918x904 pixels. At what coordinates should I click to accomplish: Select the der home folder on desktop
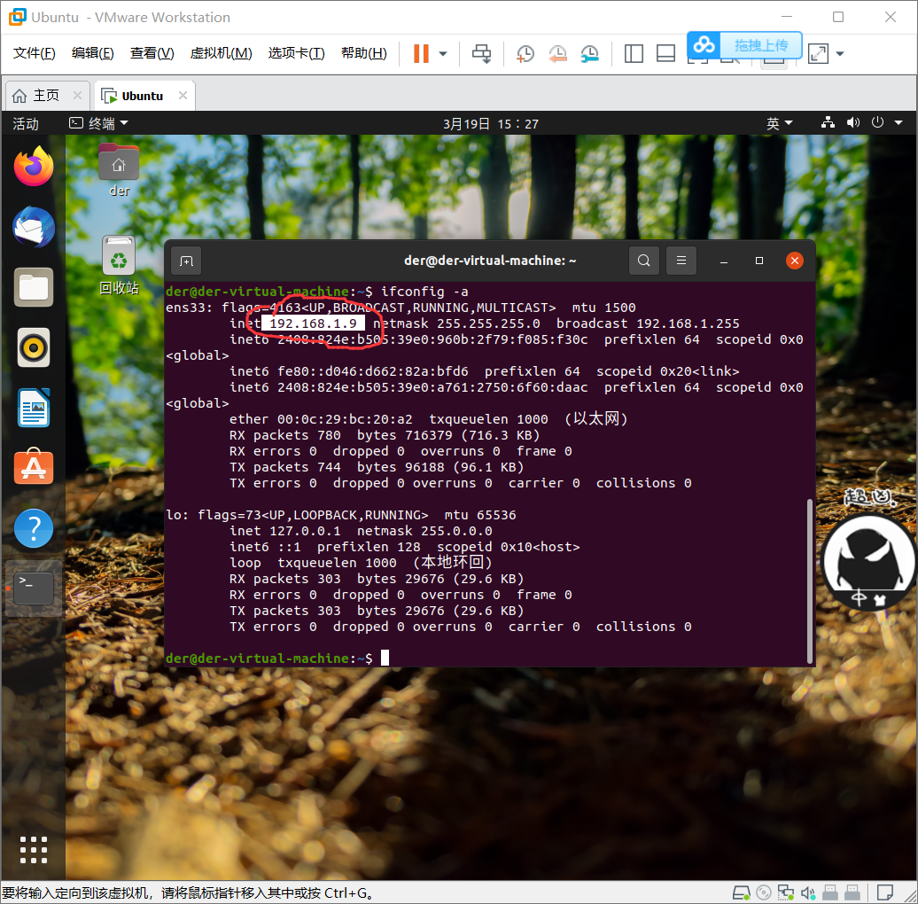point(119,170)
